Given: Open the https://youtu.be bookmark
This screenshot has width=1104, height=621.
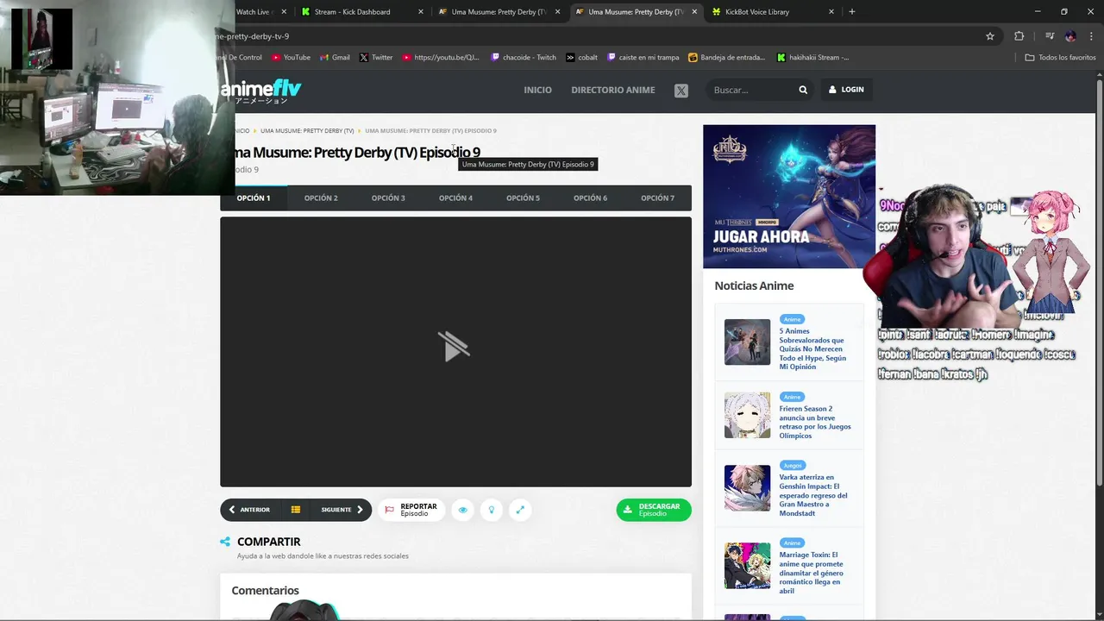Looking at the screenshot, I should coord(441,58).
